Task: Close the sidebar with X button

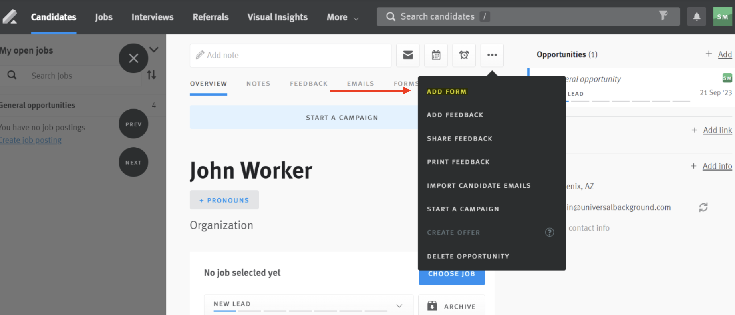Action: 133,58
